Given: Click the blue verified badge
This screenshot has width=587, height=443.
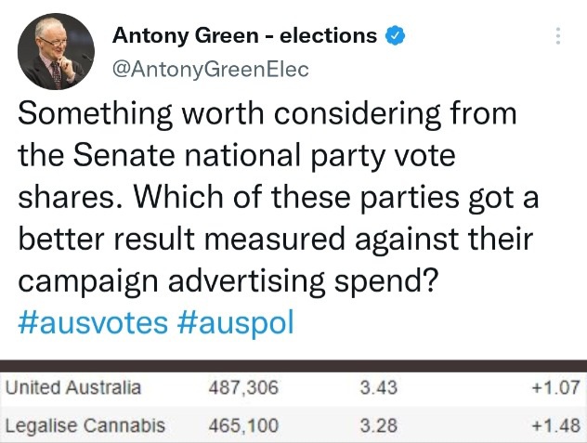Looking at the screenshot, I should [397, 36].
